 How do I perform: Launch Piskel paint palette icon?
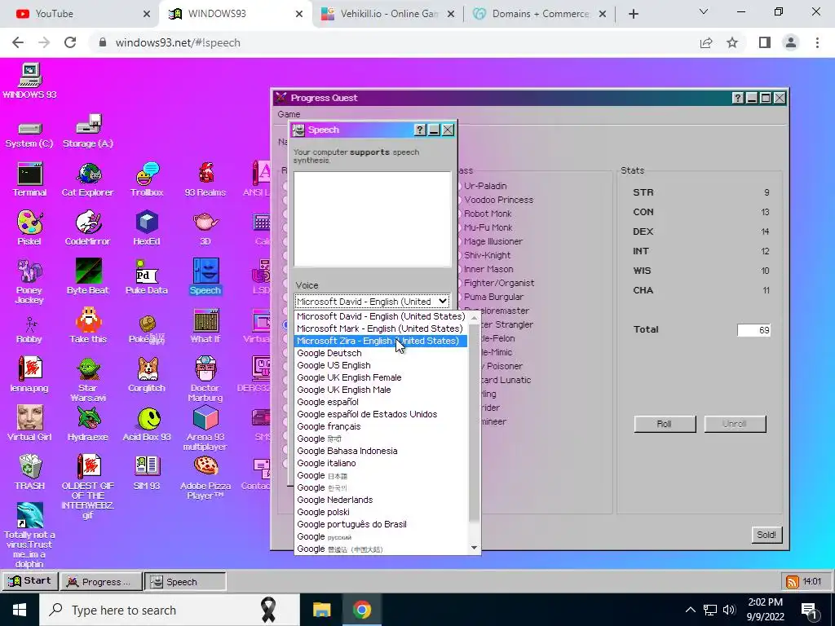point(29,228)
